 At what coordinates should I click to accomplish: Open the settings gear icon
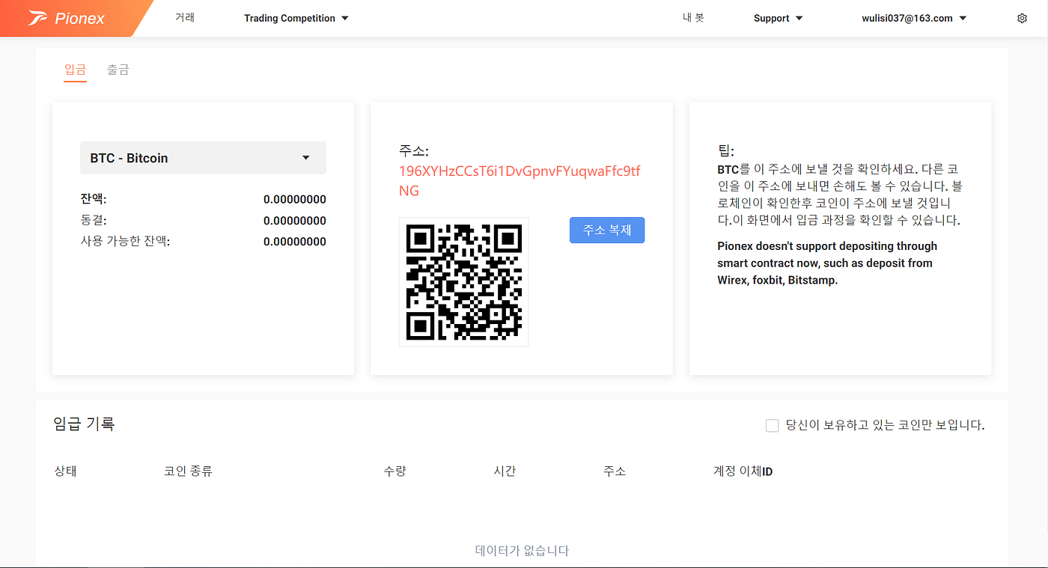point(1022,18)
